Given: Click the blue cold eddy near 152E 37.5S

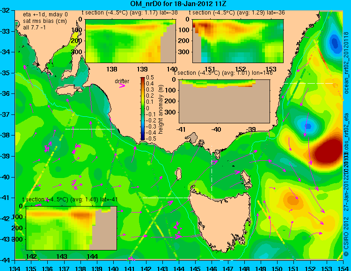Looking at the screenshot, I should coord(308,126).
